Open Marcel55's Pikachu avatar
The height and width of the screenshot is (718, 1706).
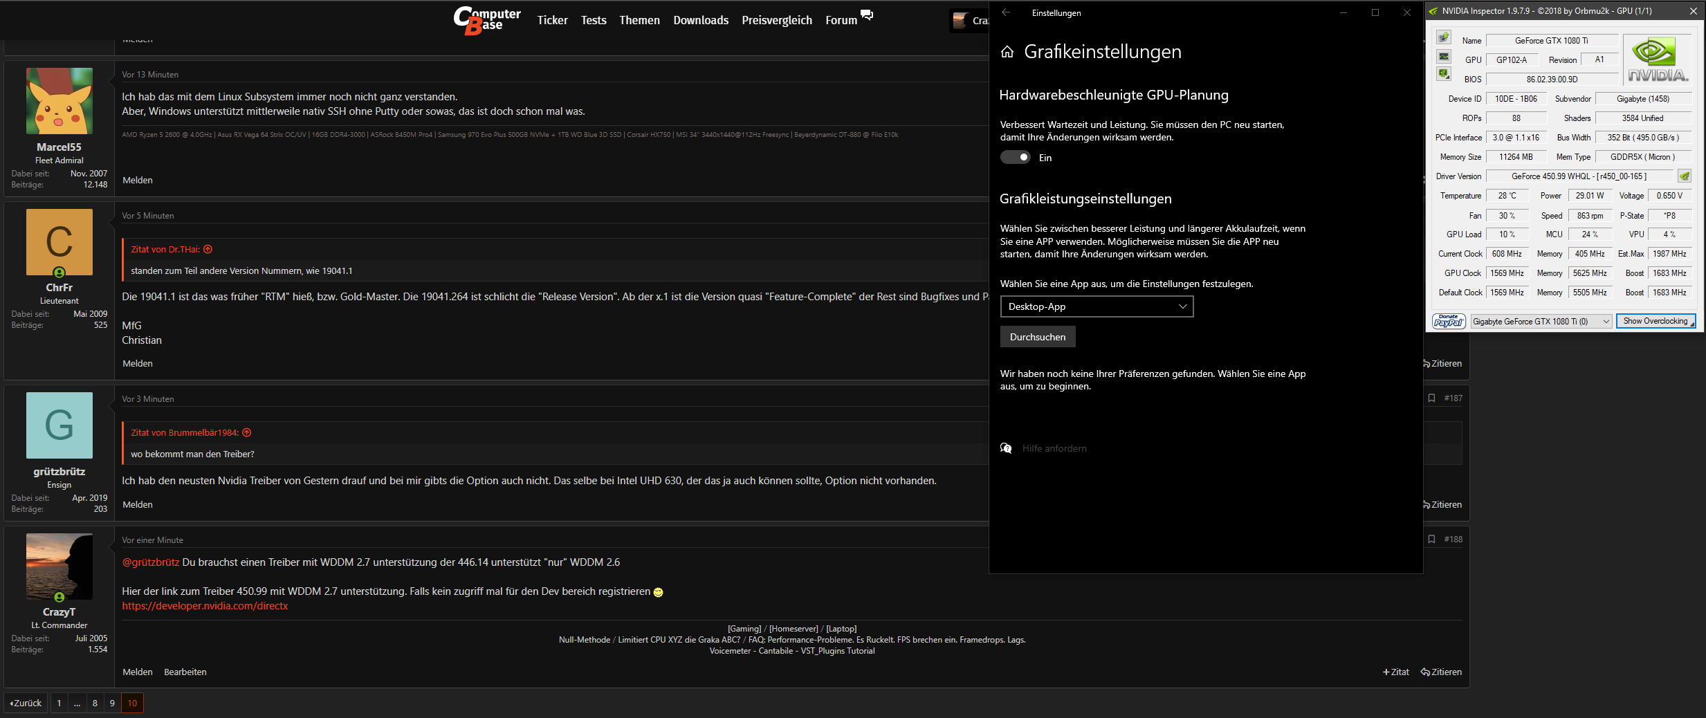click(59, 101)
